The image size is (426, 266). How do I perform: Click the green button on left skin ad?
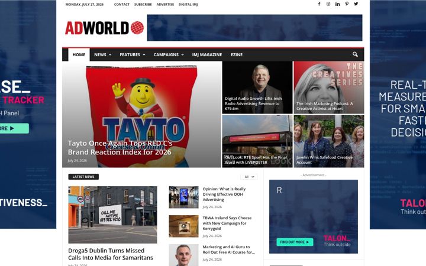14,128
